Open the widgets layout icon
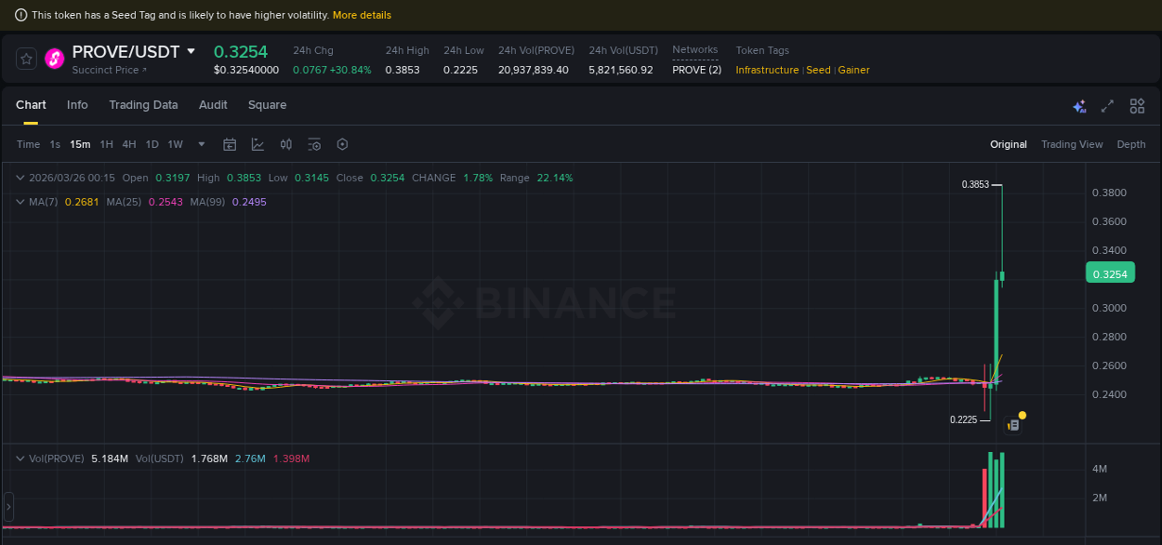 (1136, 106)
